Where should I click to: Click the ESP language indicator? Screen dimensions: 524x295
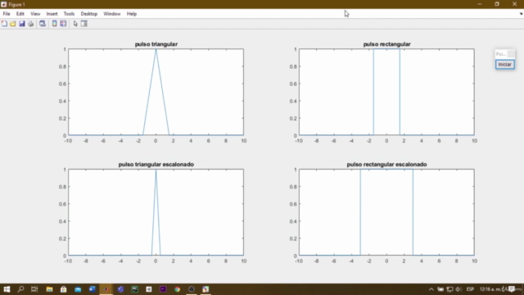tap(470, 289)
